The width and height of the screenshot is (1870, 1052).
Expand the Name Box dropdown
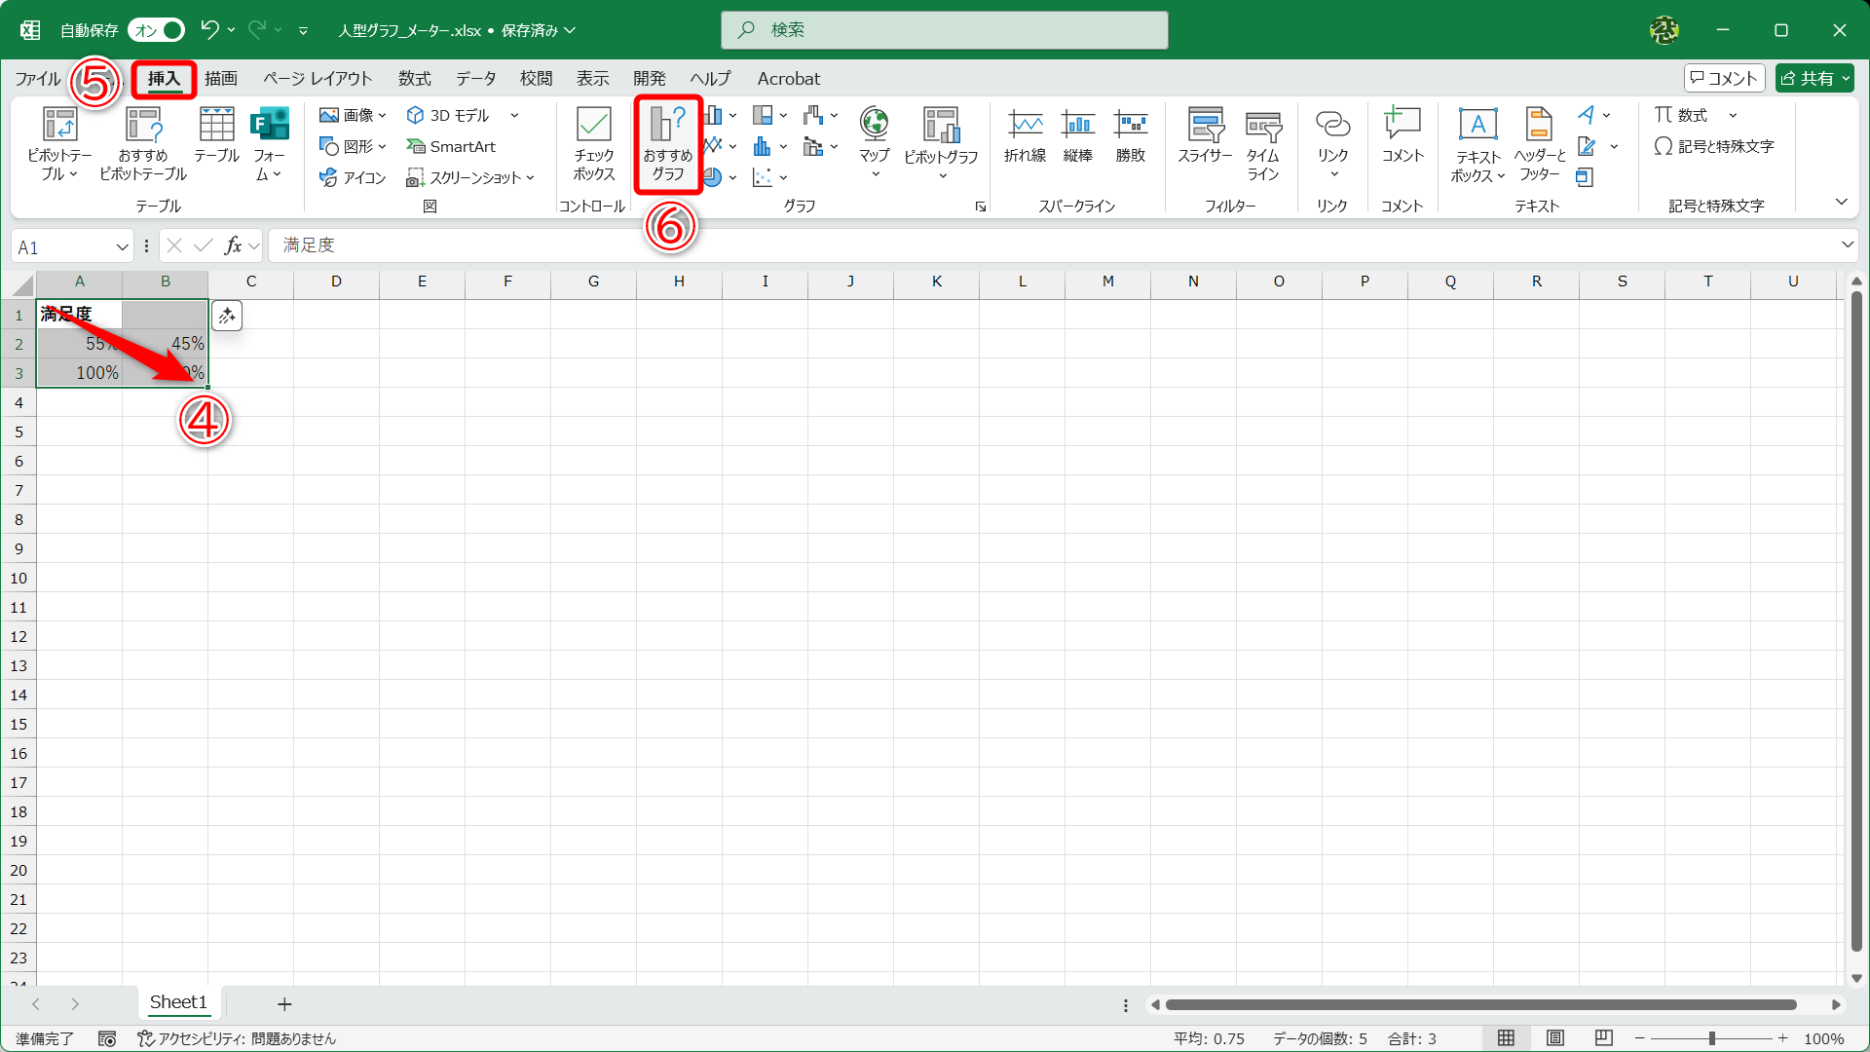(123, 246)
